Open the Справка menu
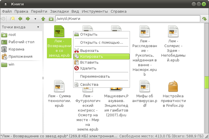Image resolution: width=209 pixels, height=139 pixels. pos(118,12)
